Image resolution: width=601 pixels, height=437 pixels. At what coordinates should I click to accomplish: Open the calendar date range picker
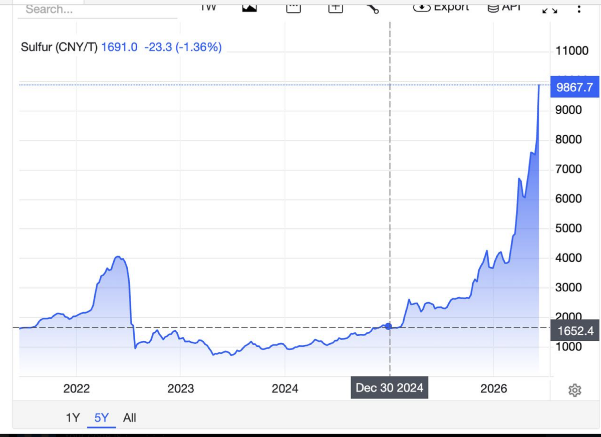click(293, 8)
